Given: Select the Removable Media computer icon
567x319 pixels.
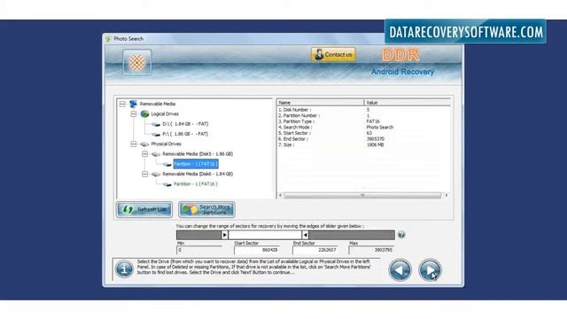Looking at the screenshot, I should [x=134, y=104].
